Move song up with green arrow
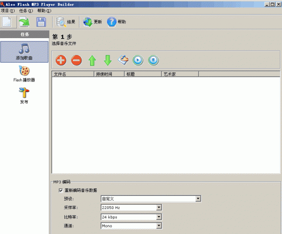This screenshot has width=282, height=234. 92,60
